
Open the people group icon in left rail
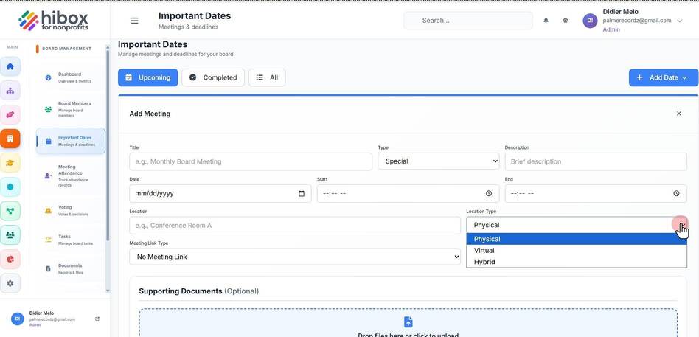[x=10, y=235]
